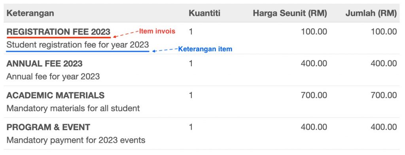Image resolution: width=405 pixels, height=155 pixels.
Task: Click the Jumlah (RM) column header
Action: point(371,13)
